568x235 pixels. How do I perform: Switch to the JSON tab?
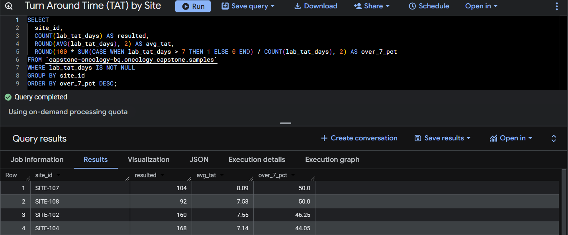pyautogui.click(x=199, y=159)
